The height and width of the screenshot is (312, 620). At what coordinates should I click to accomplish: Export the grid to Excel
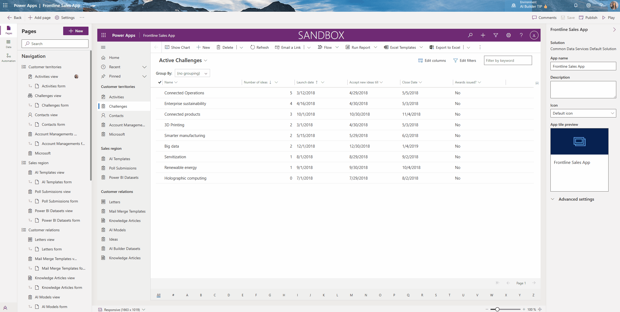pos(432,47)
